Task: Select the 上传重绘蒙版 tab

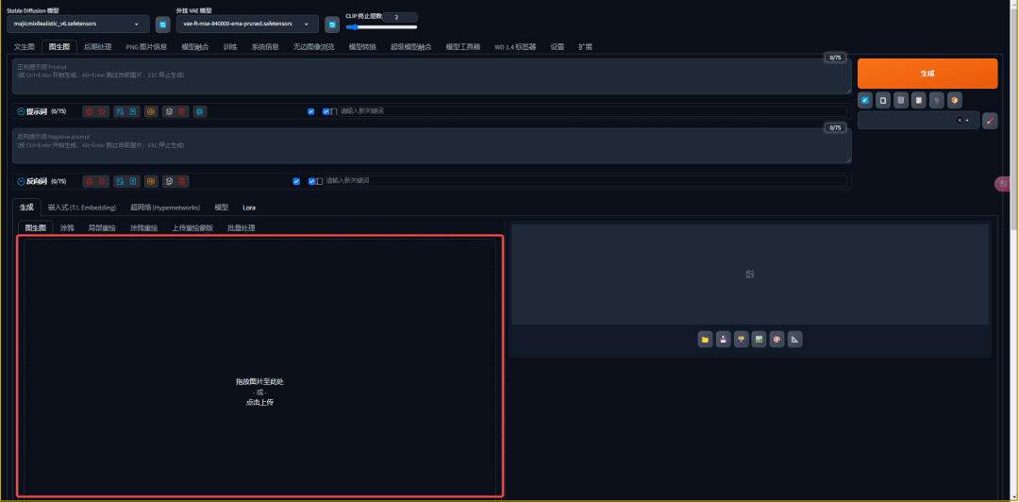Action: (192, 228)
